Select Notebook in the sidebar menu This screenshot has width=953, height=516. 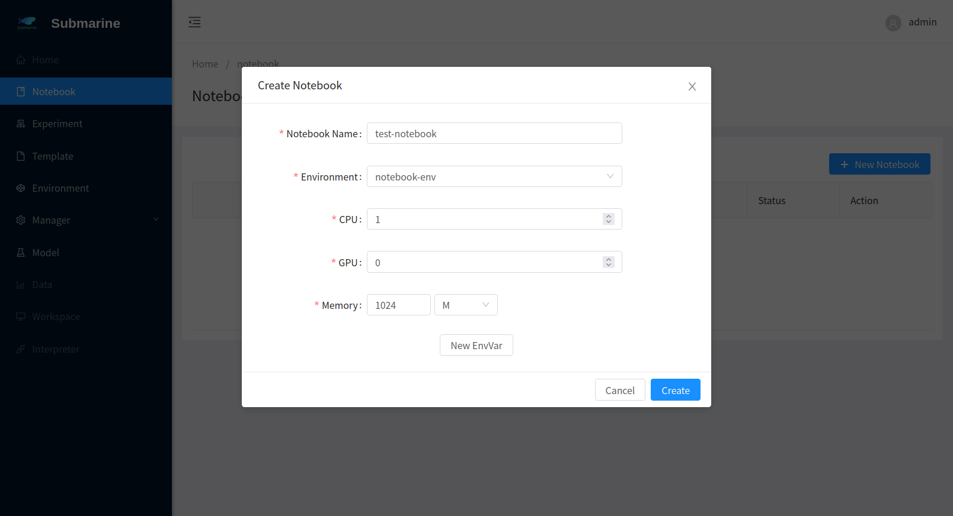click(54, 92)
